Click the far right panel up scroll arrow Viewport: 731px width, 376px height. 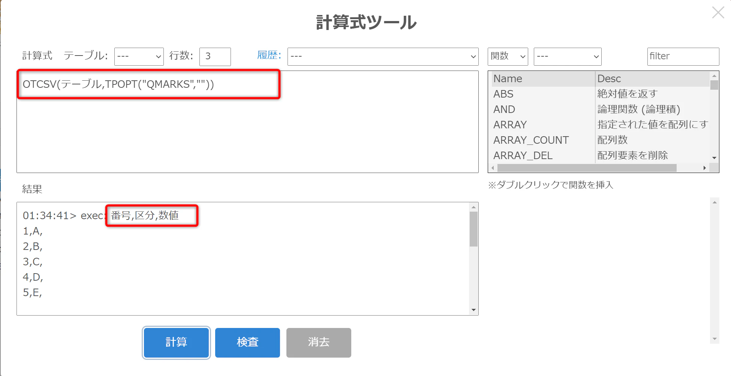coord(715,202)
